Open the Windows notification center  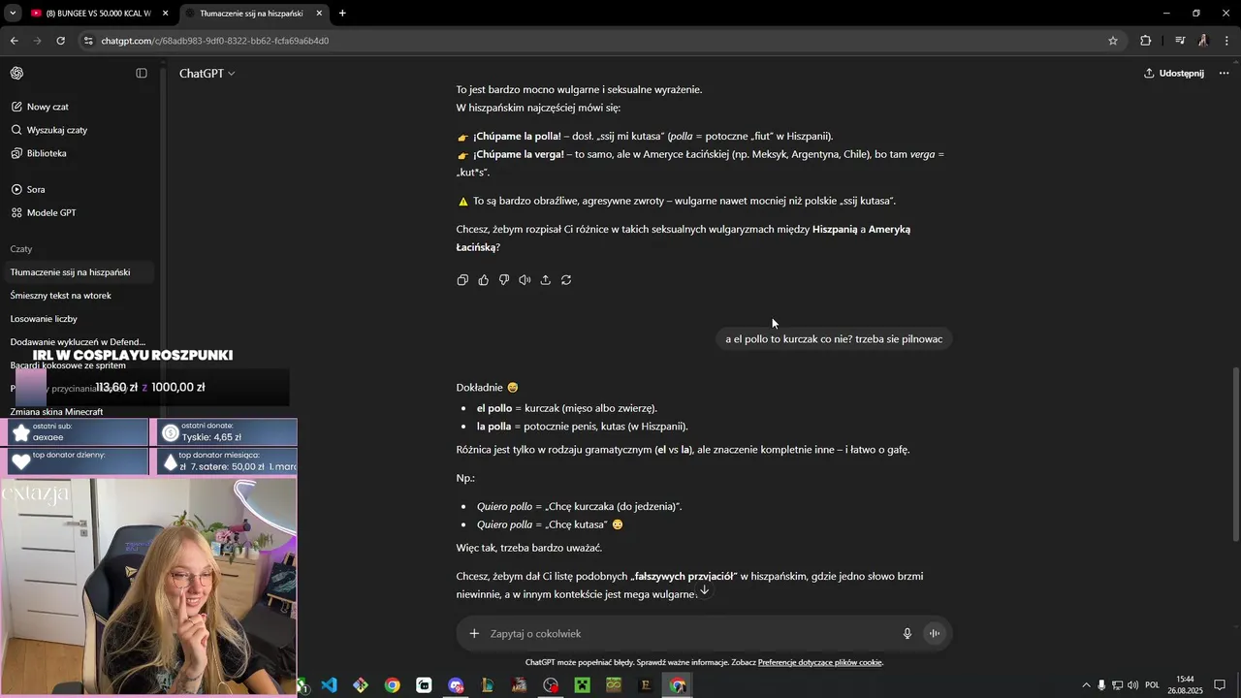tap(1221, 685)
